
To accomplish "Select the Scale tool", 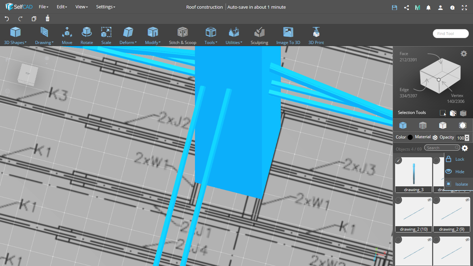I will click(x=106, y=36).
